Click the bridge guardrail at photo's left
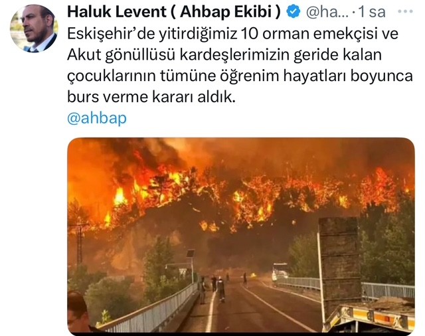The image size is (425, 336). [x=152, y=310]
